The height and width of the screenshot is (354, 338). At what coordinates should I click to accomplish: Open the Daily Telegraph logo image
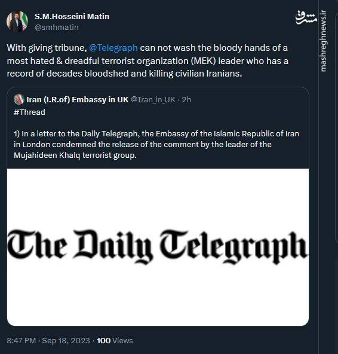click(x=158, y=247)
